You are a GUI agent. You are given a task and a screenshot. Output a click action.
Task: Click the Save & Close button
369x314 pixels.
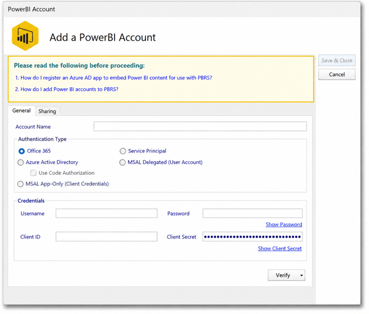point(337,61)
